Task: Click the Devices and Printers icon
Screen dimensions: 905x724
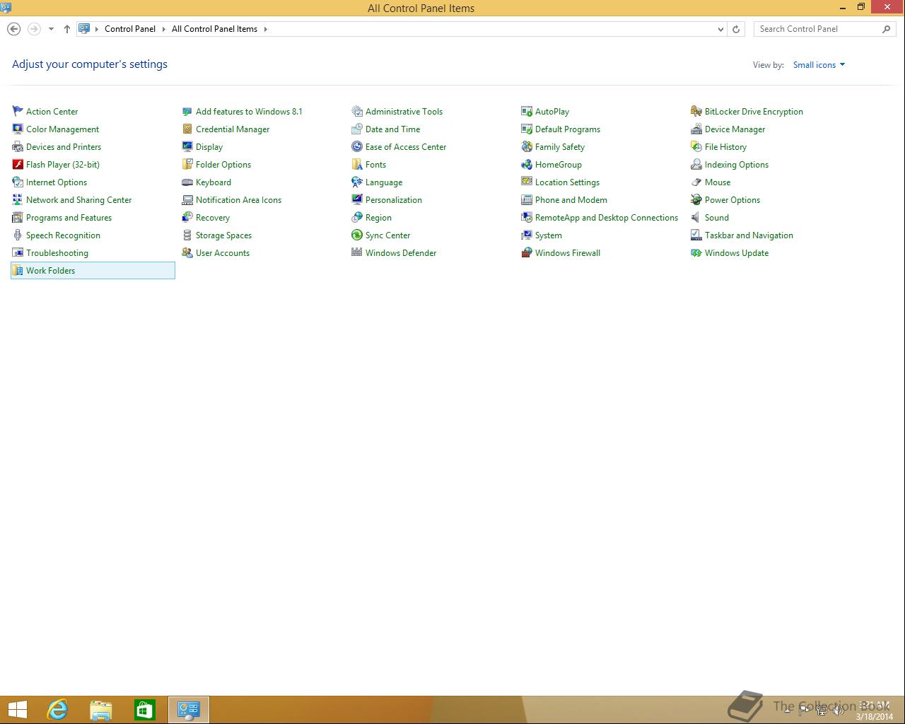Action: pyautogui.click(x=18, y=146)
